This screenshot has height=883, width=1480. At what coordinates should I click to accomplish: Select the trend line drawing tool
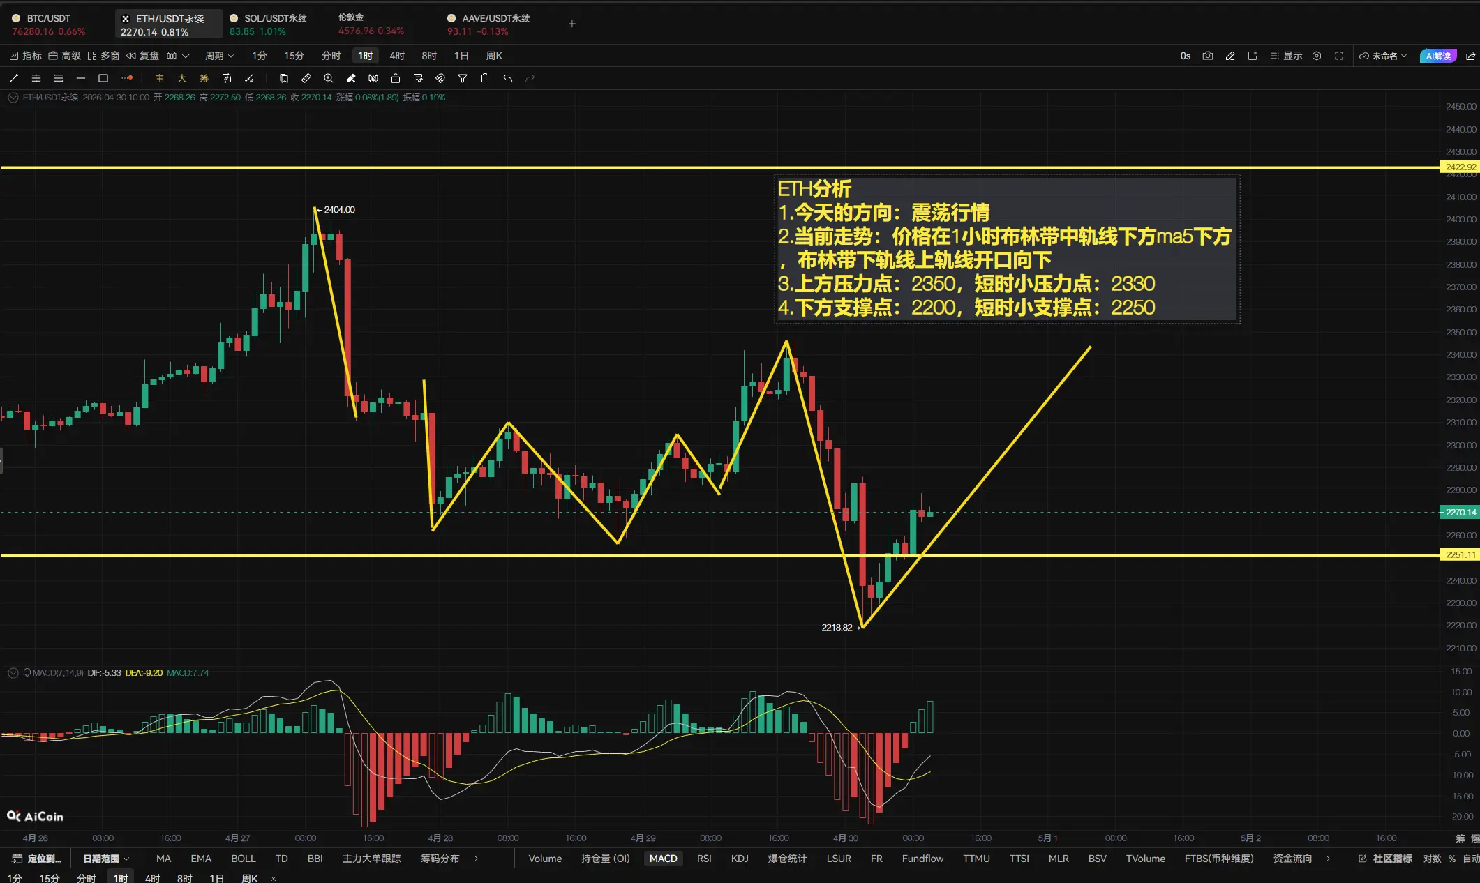pos(14,78)
